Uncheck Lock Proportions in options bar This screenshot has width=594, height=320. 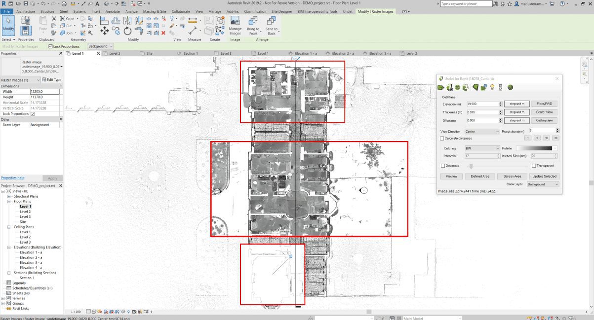50,46
